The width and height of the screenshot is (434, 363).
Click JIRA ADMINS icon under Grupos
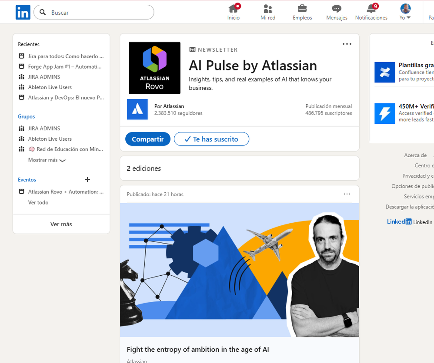(21, 128)
